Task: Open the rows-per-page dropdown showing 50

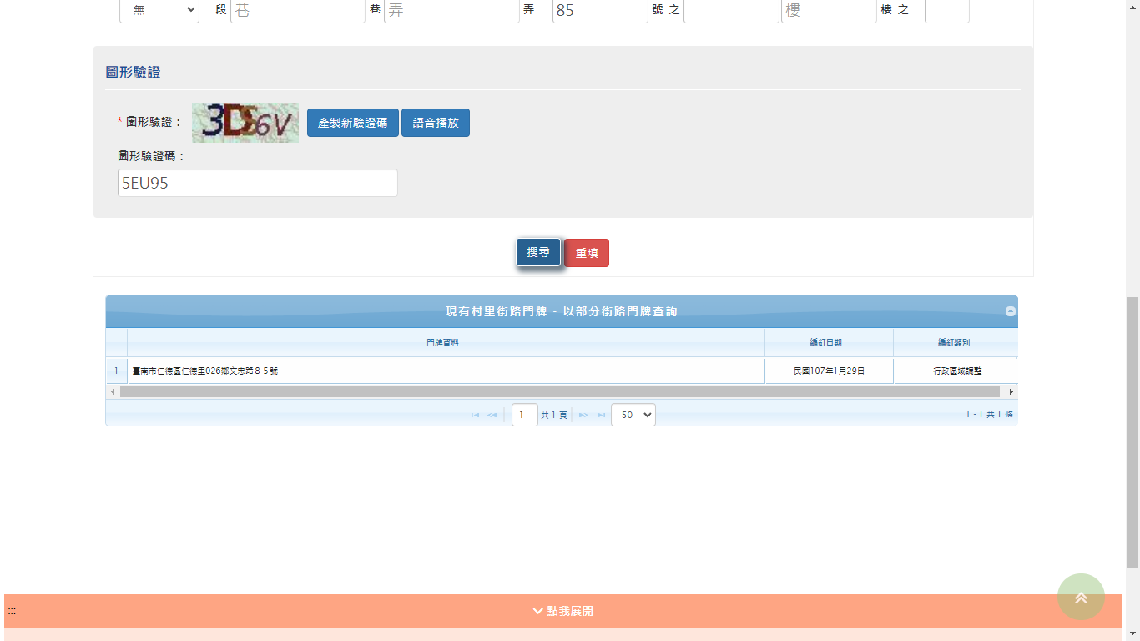Action: coord(633,415)
